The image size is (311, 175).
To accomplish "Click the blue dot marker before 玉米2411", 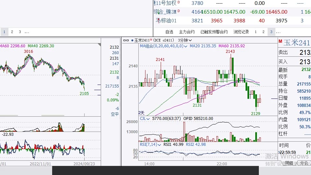I will (132, 41).
